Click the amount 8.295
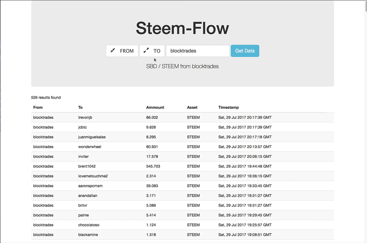 pyautogui.click(x=151, y=137)
